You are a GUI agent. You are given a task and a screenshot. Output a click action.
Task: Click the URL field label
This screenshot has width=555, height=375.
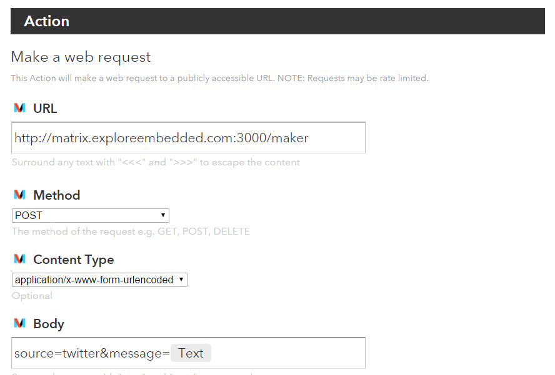(45, 108)
